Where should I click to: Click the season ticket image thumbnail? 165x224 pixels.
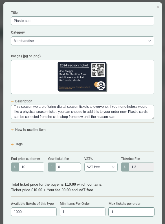(x=82, y=77)
